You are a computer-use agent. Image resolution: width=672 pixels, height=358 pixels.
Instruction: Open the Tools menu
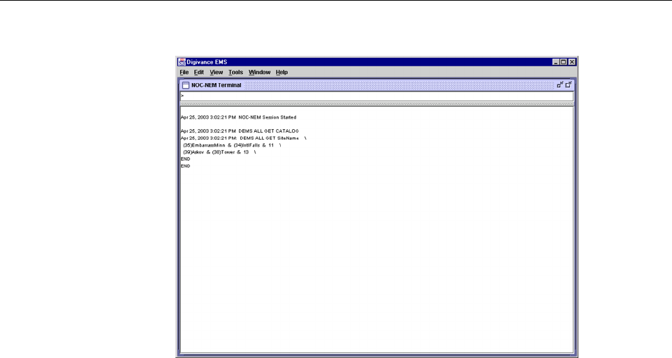[x=235, y=73]
